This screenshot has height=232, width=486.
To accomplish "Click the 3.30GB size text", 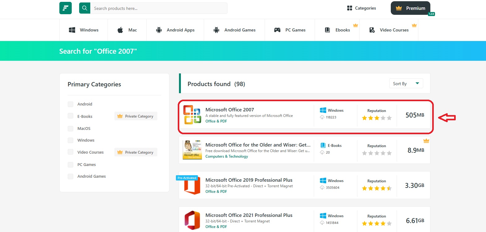I will pos(415,185).
